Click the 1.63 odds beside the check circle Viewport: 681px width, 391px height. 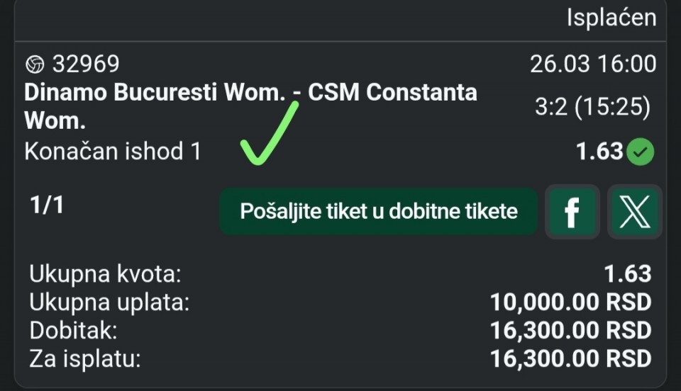click(599, 152)
